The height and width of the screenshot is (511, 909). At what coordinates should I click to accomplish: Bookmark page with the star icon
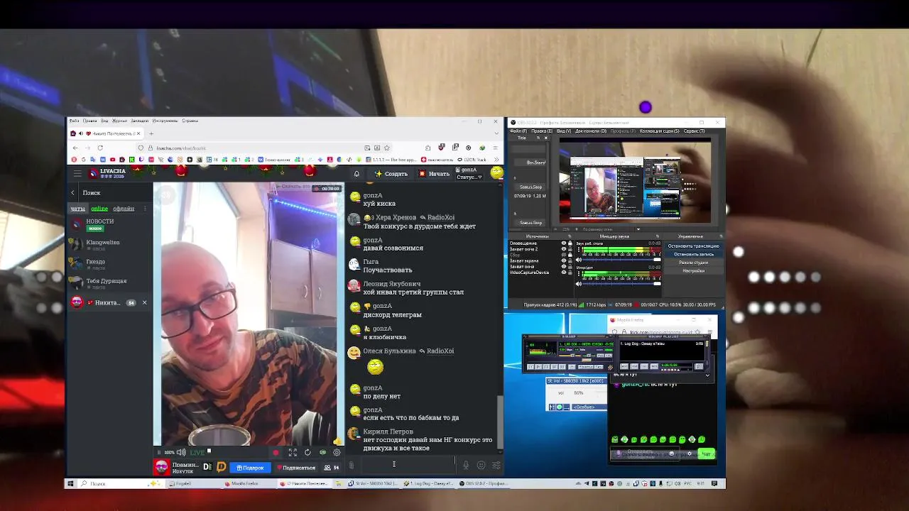[x=388, y=148]
